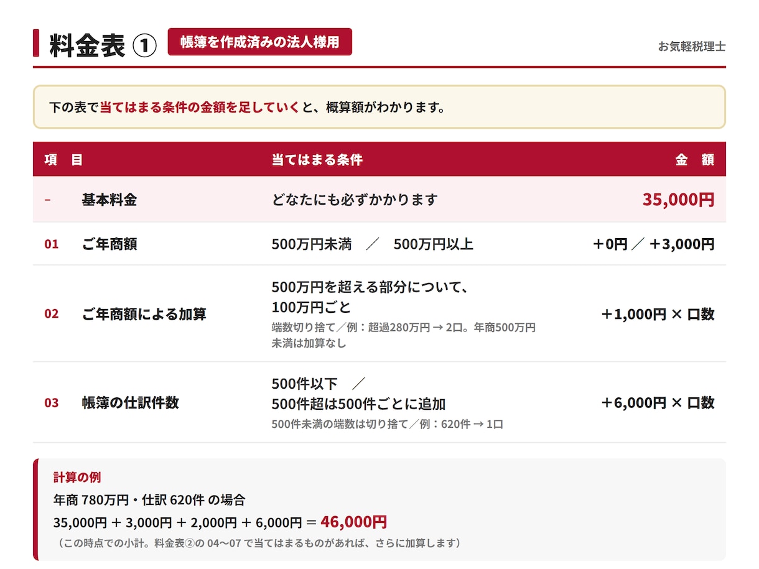Select the 基本料金 row label

109,200
